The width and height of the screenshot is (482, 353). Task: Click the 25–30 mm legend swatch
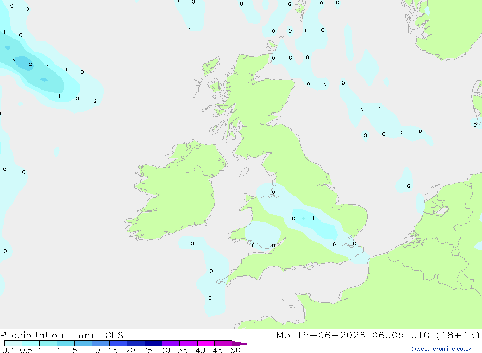click(x=153, y=343)
